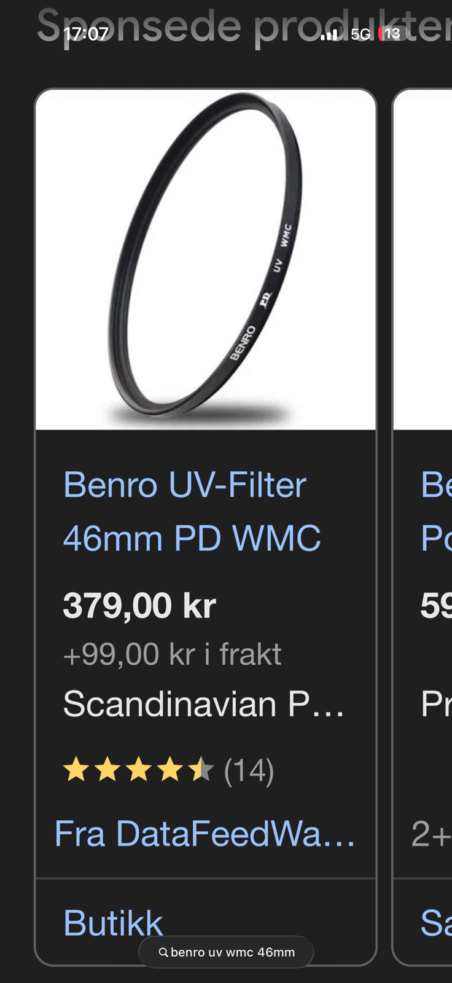Open the 'benro uv wmc 46mm' search pill
The width and height of the screenshot is (452, 983).
[226, 952]
